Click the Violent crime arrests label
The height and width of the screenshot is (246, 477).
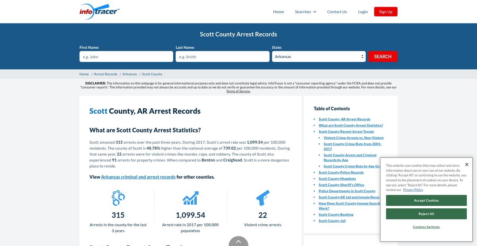[x=263, y=225]
